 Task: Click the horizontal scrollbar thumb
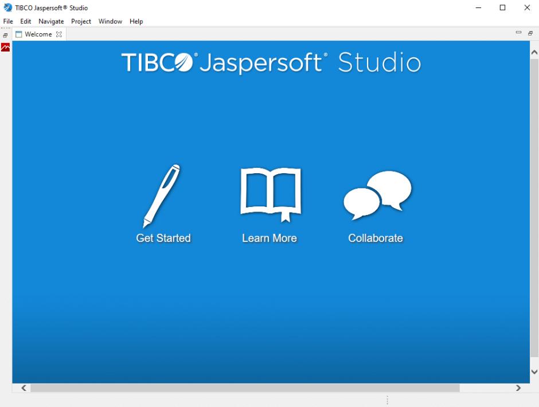[245, 388]
